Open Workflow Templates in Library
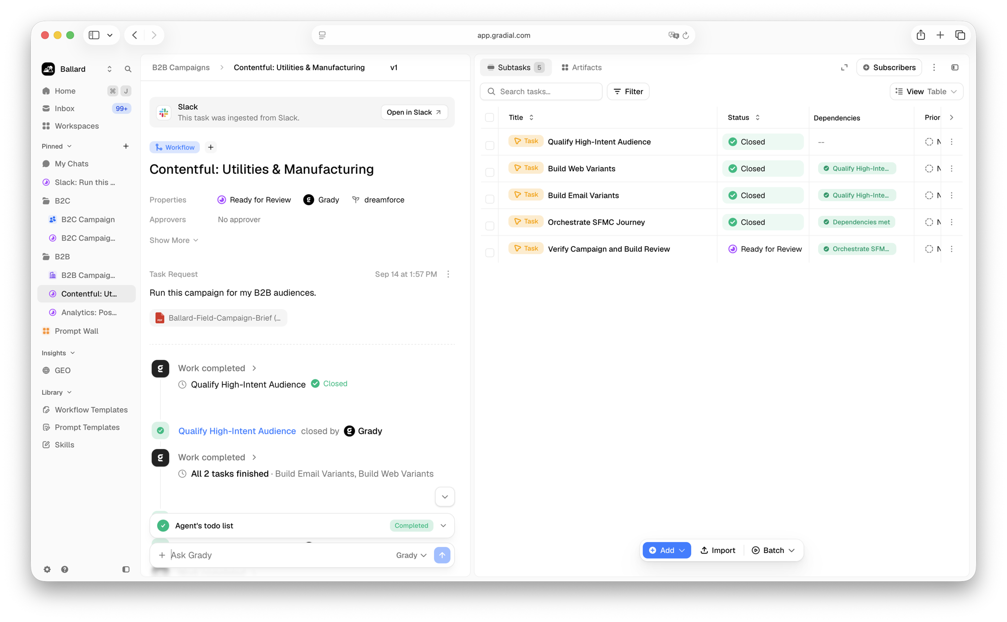This screenshot has height=622, width=1007. point(86,410)
